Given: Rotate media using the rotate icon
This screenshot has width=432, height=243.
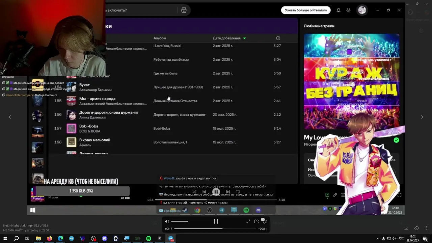Looking at the screenshot, I should click(x=416, y=228).
